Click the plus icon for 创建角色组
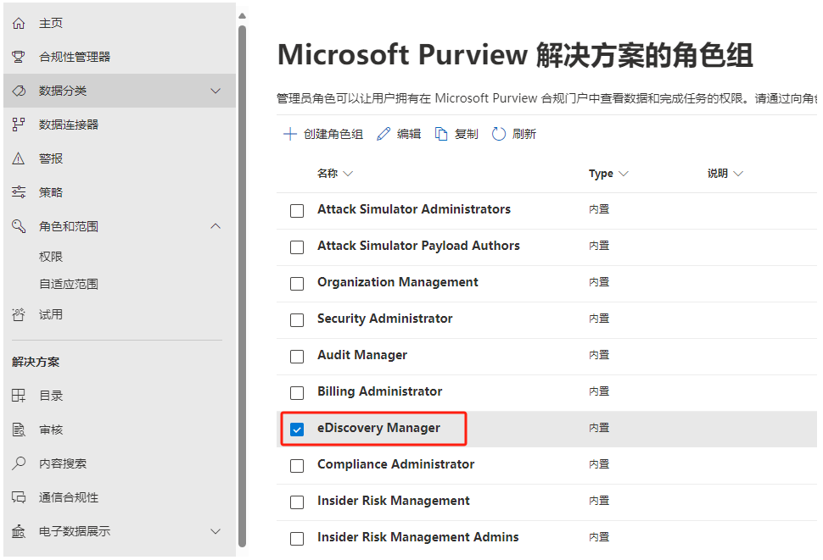This screenshot has height=560, width=823. (289, 134)
